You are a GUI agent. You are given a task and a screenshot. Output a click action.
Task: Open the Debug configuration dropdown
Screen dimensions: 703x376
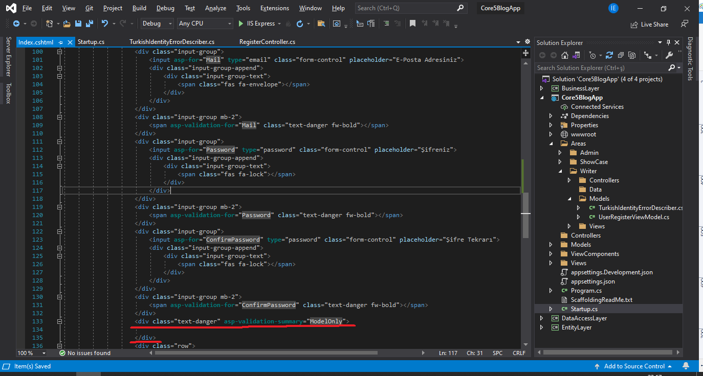[158, 24]
